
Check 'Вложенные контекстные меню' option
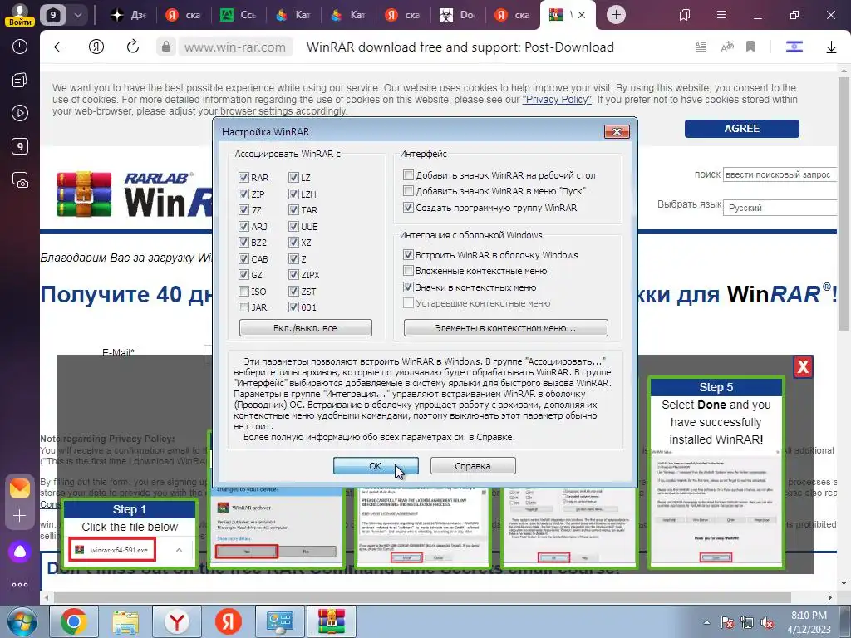[x=408, y=270]
